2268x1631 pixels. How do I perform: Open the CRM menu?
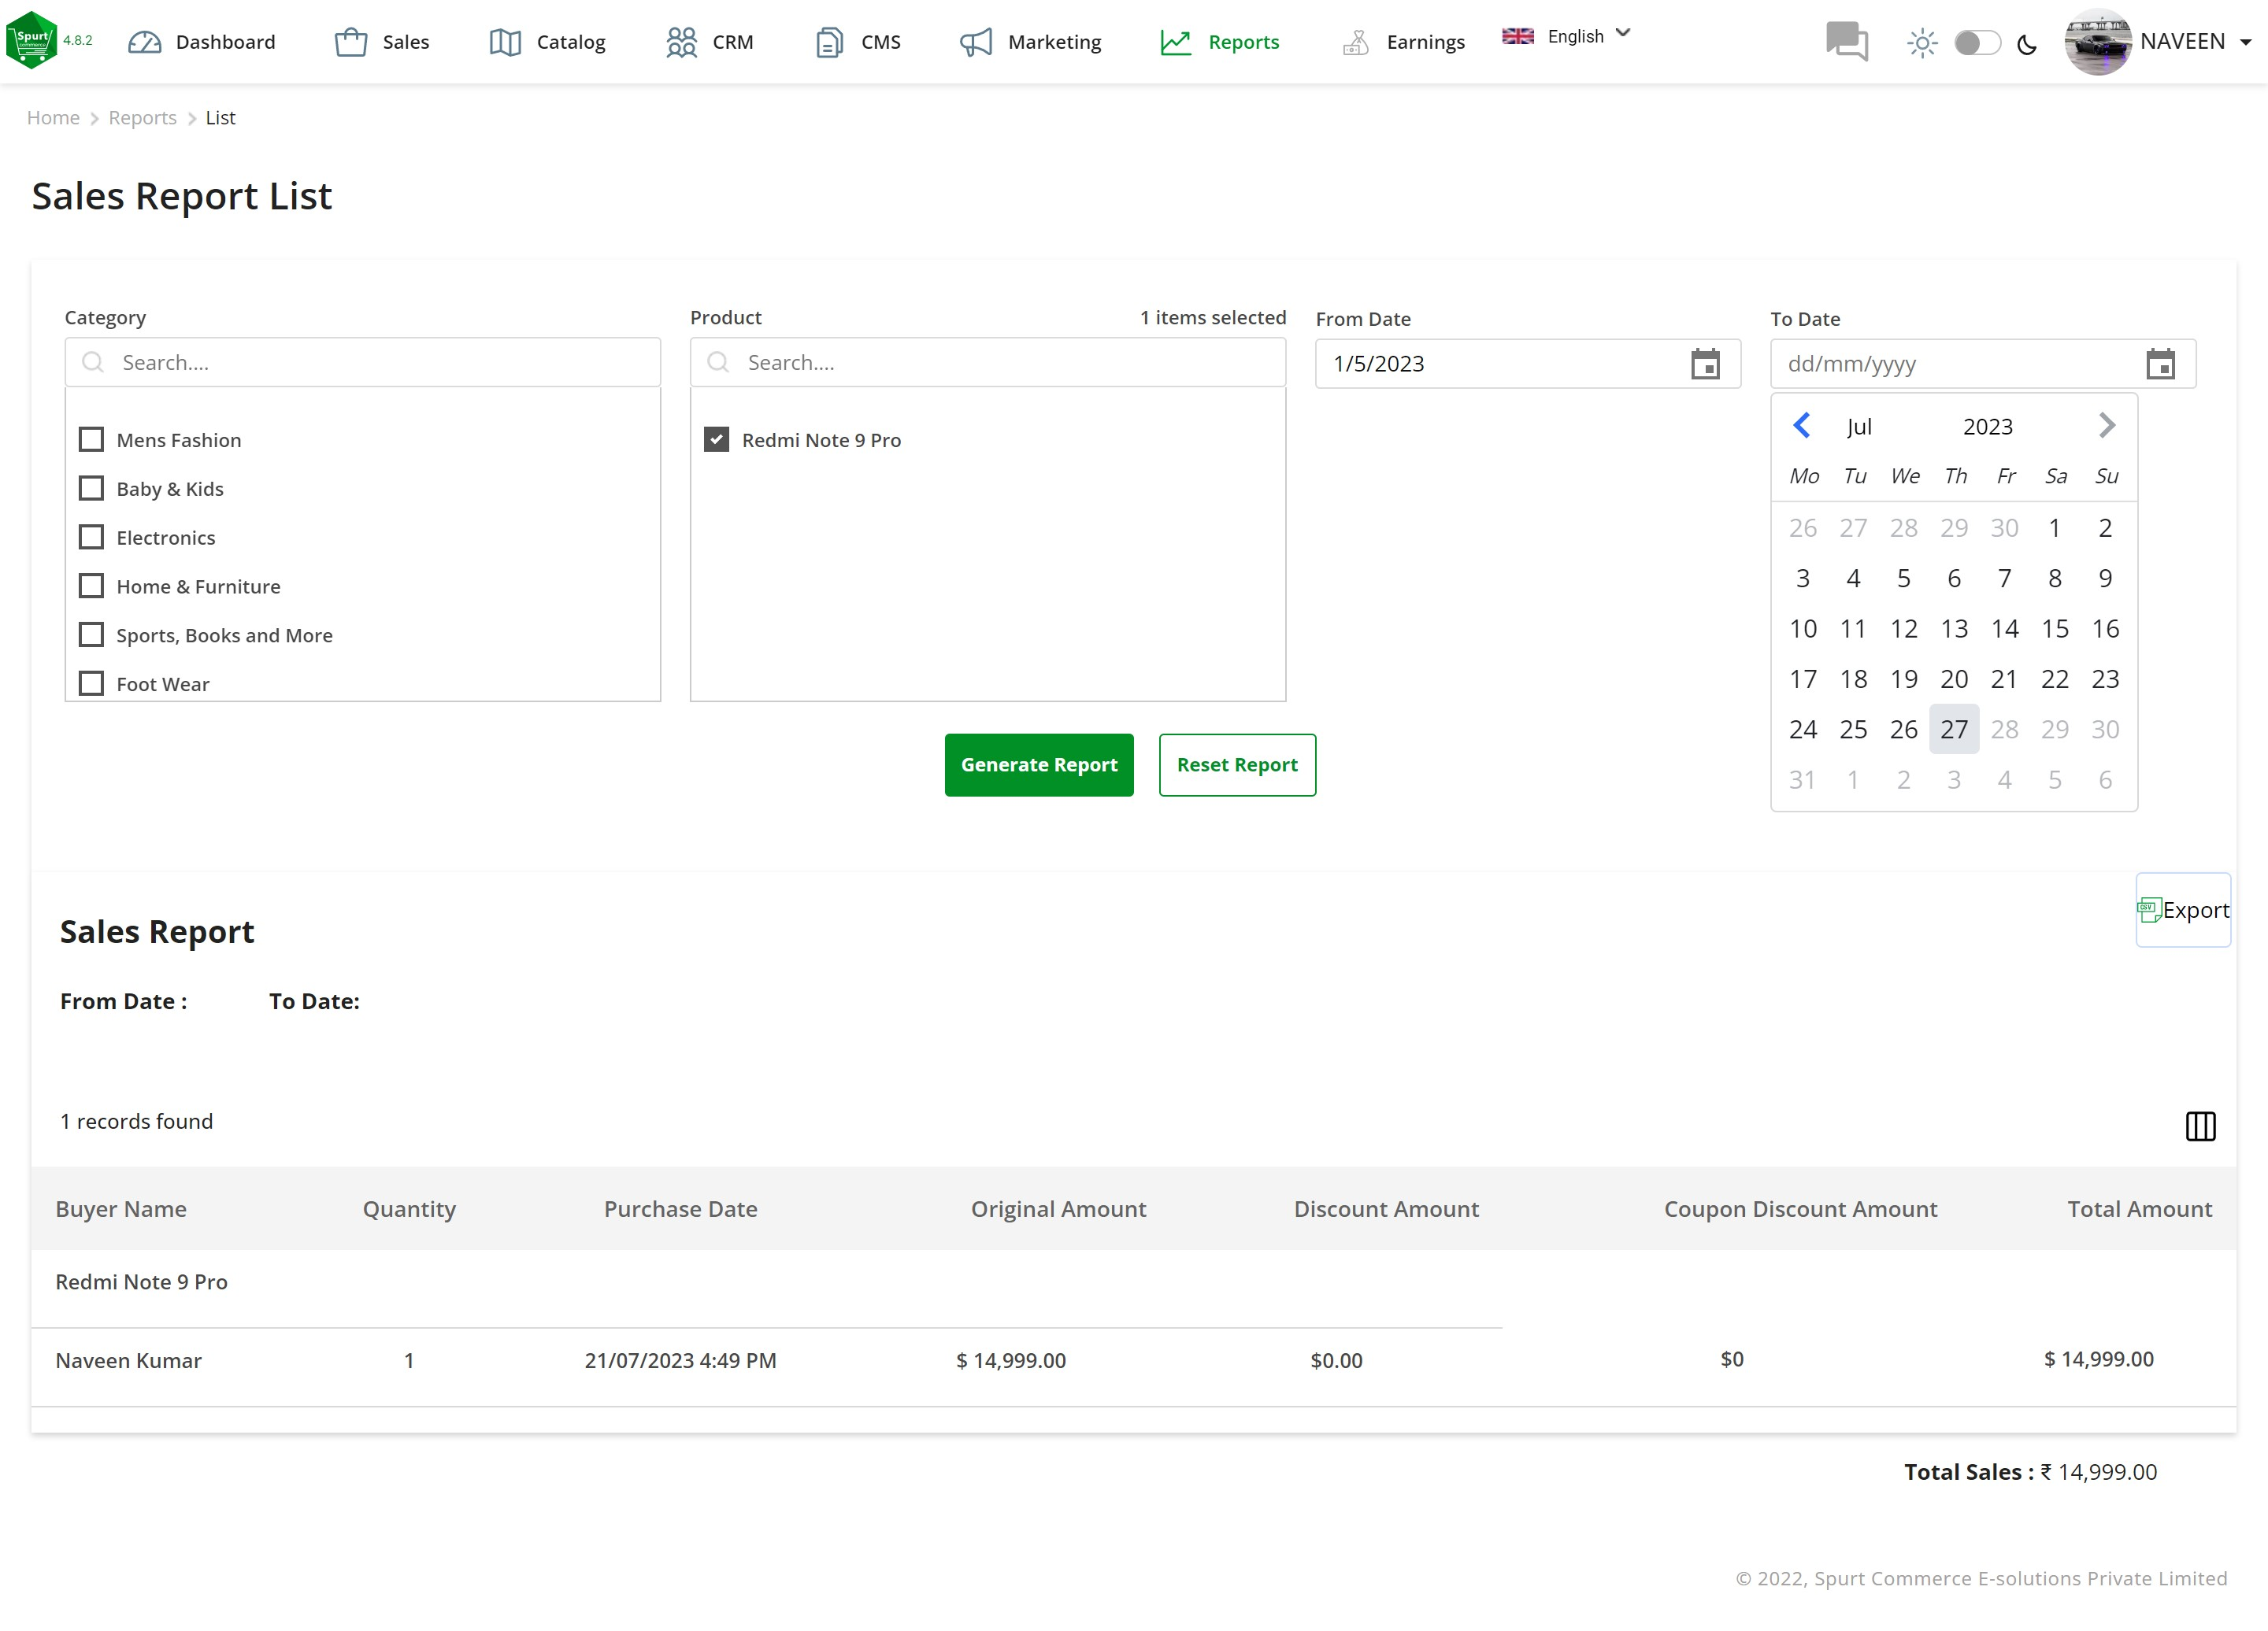pyautogui.click(x=709, y=42)
